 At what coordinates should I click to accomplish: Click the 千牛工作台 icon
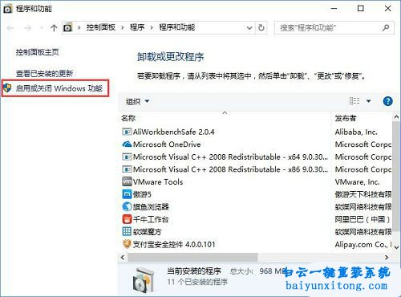(127, 219)
